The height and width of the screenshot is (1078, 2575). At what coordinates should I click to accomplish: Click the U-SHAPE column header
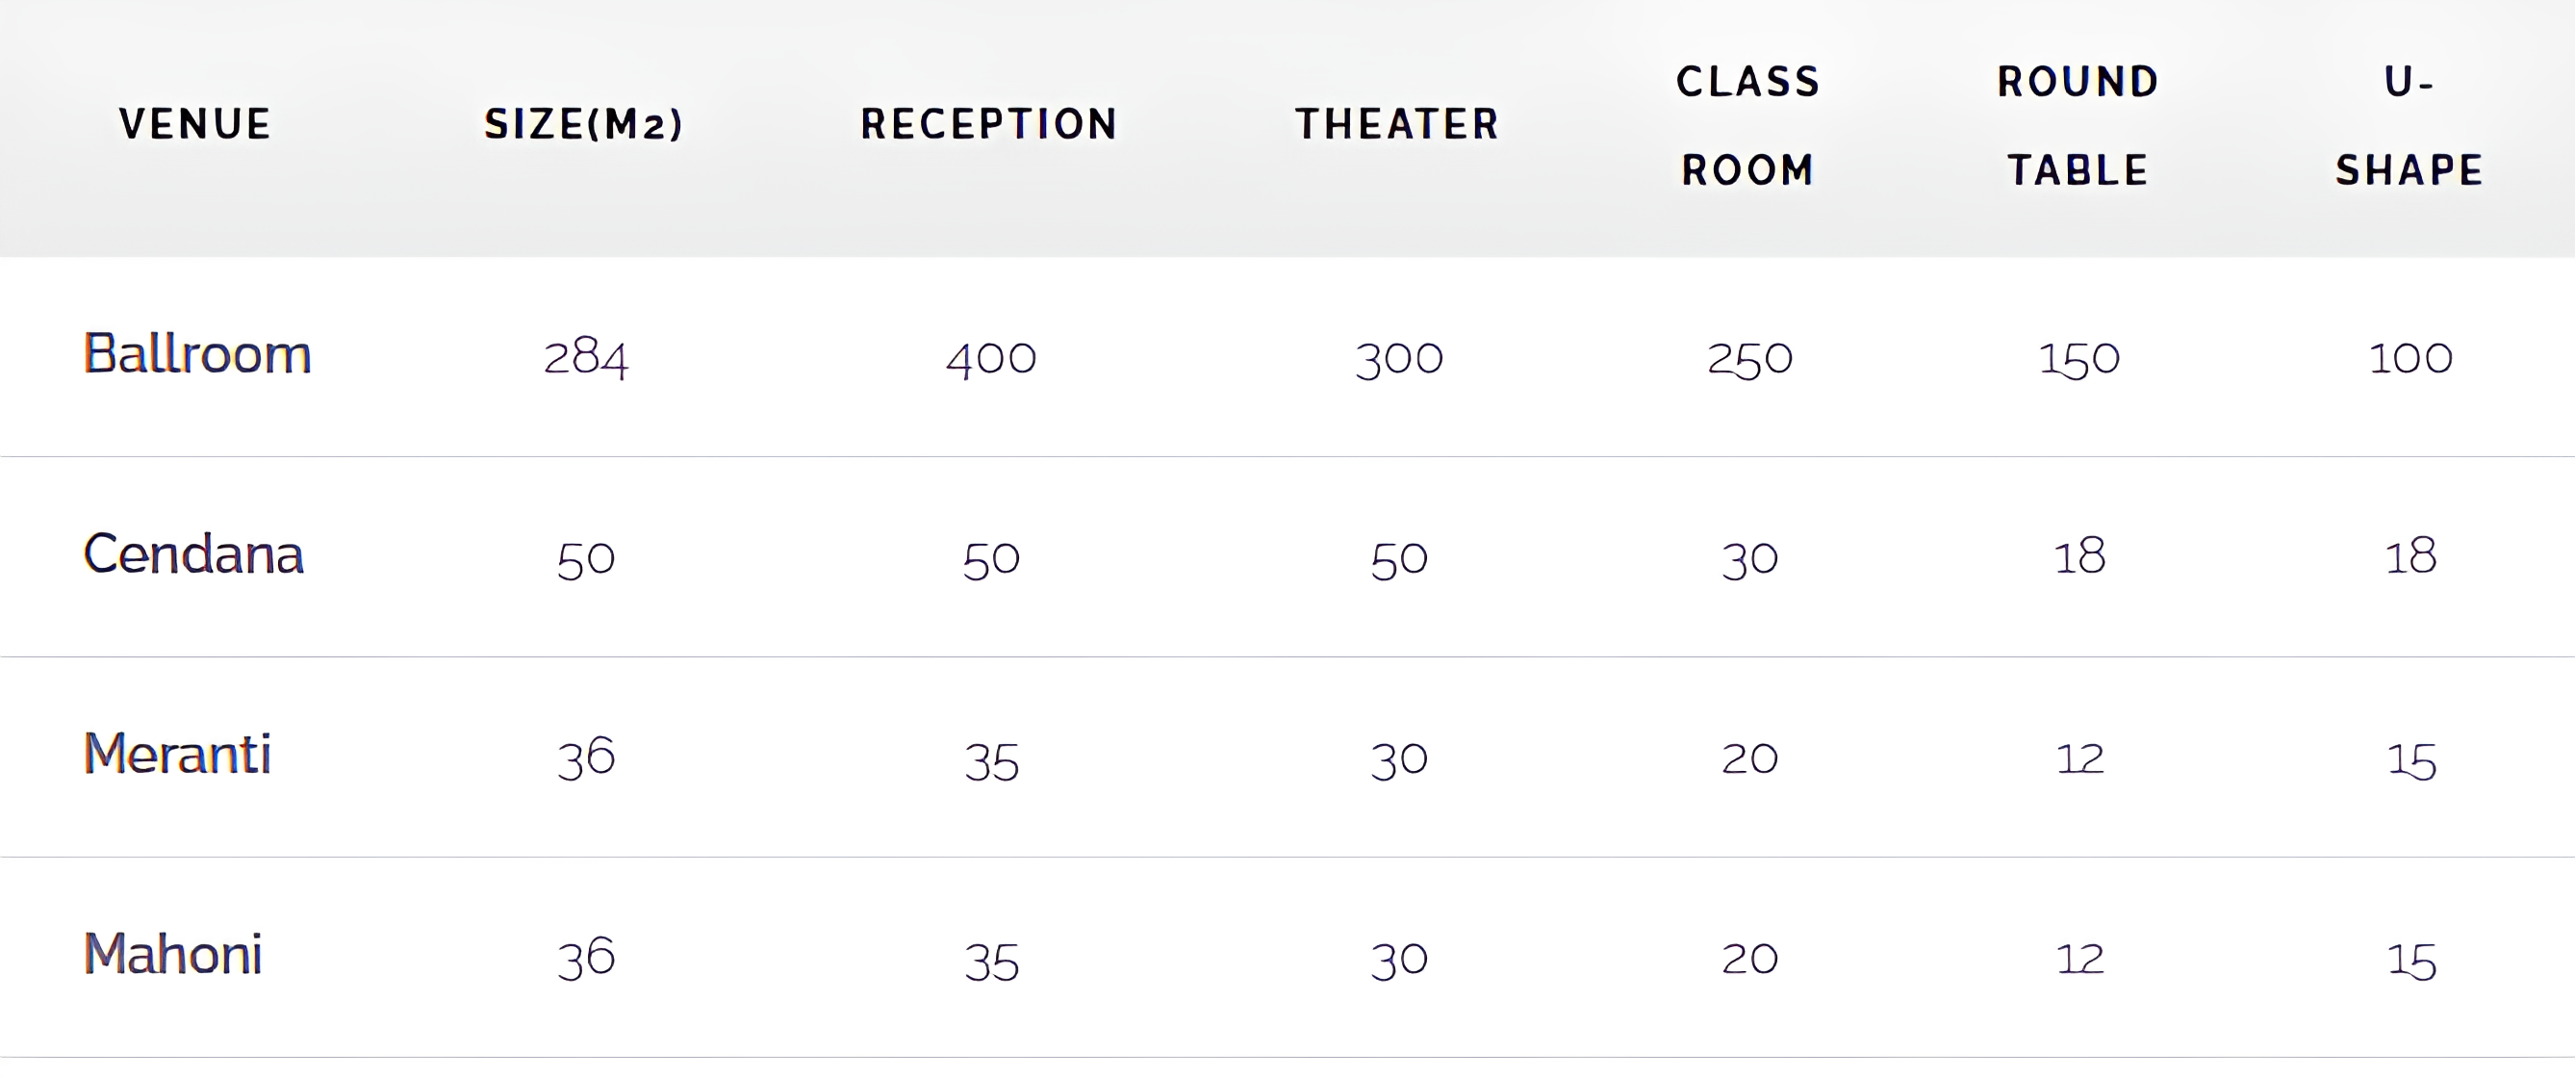2409,125
